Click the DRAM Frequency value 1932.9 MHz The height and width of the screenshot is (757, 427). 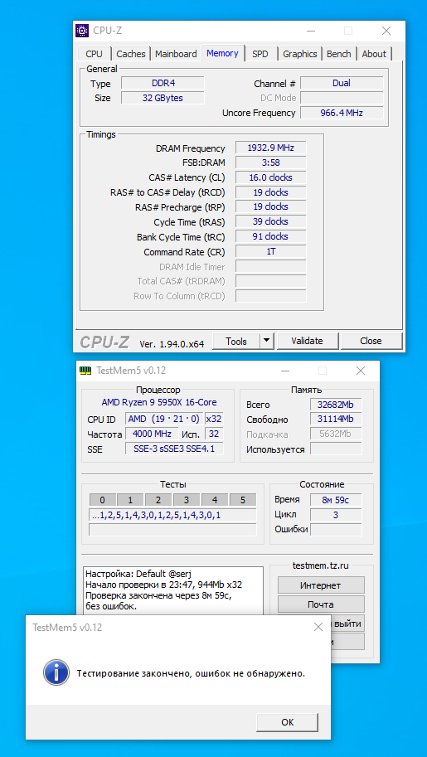[x=270, y=148]
